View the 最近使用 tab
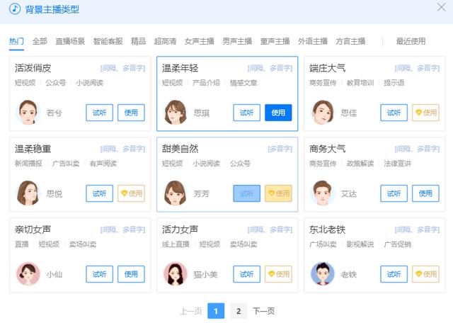This screenshot has height=323, width=453. [x=411, y=41]
